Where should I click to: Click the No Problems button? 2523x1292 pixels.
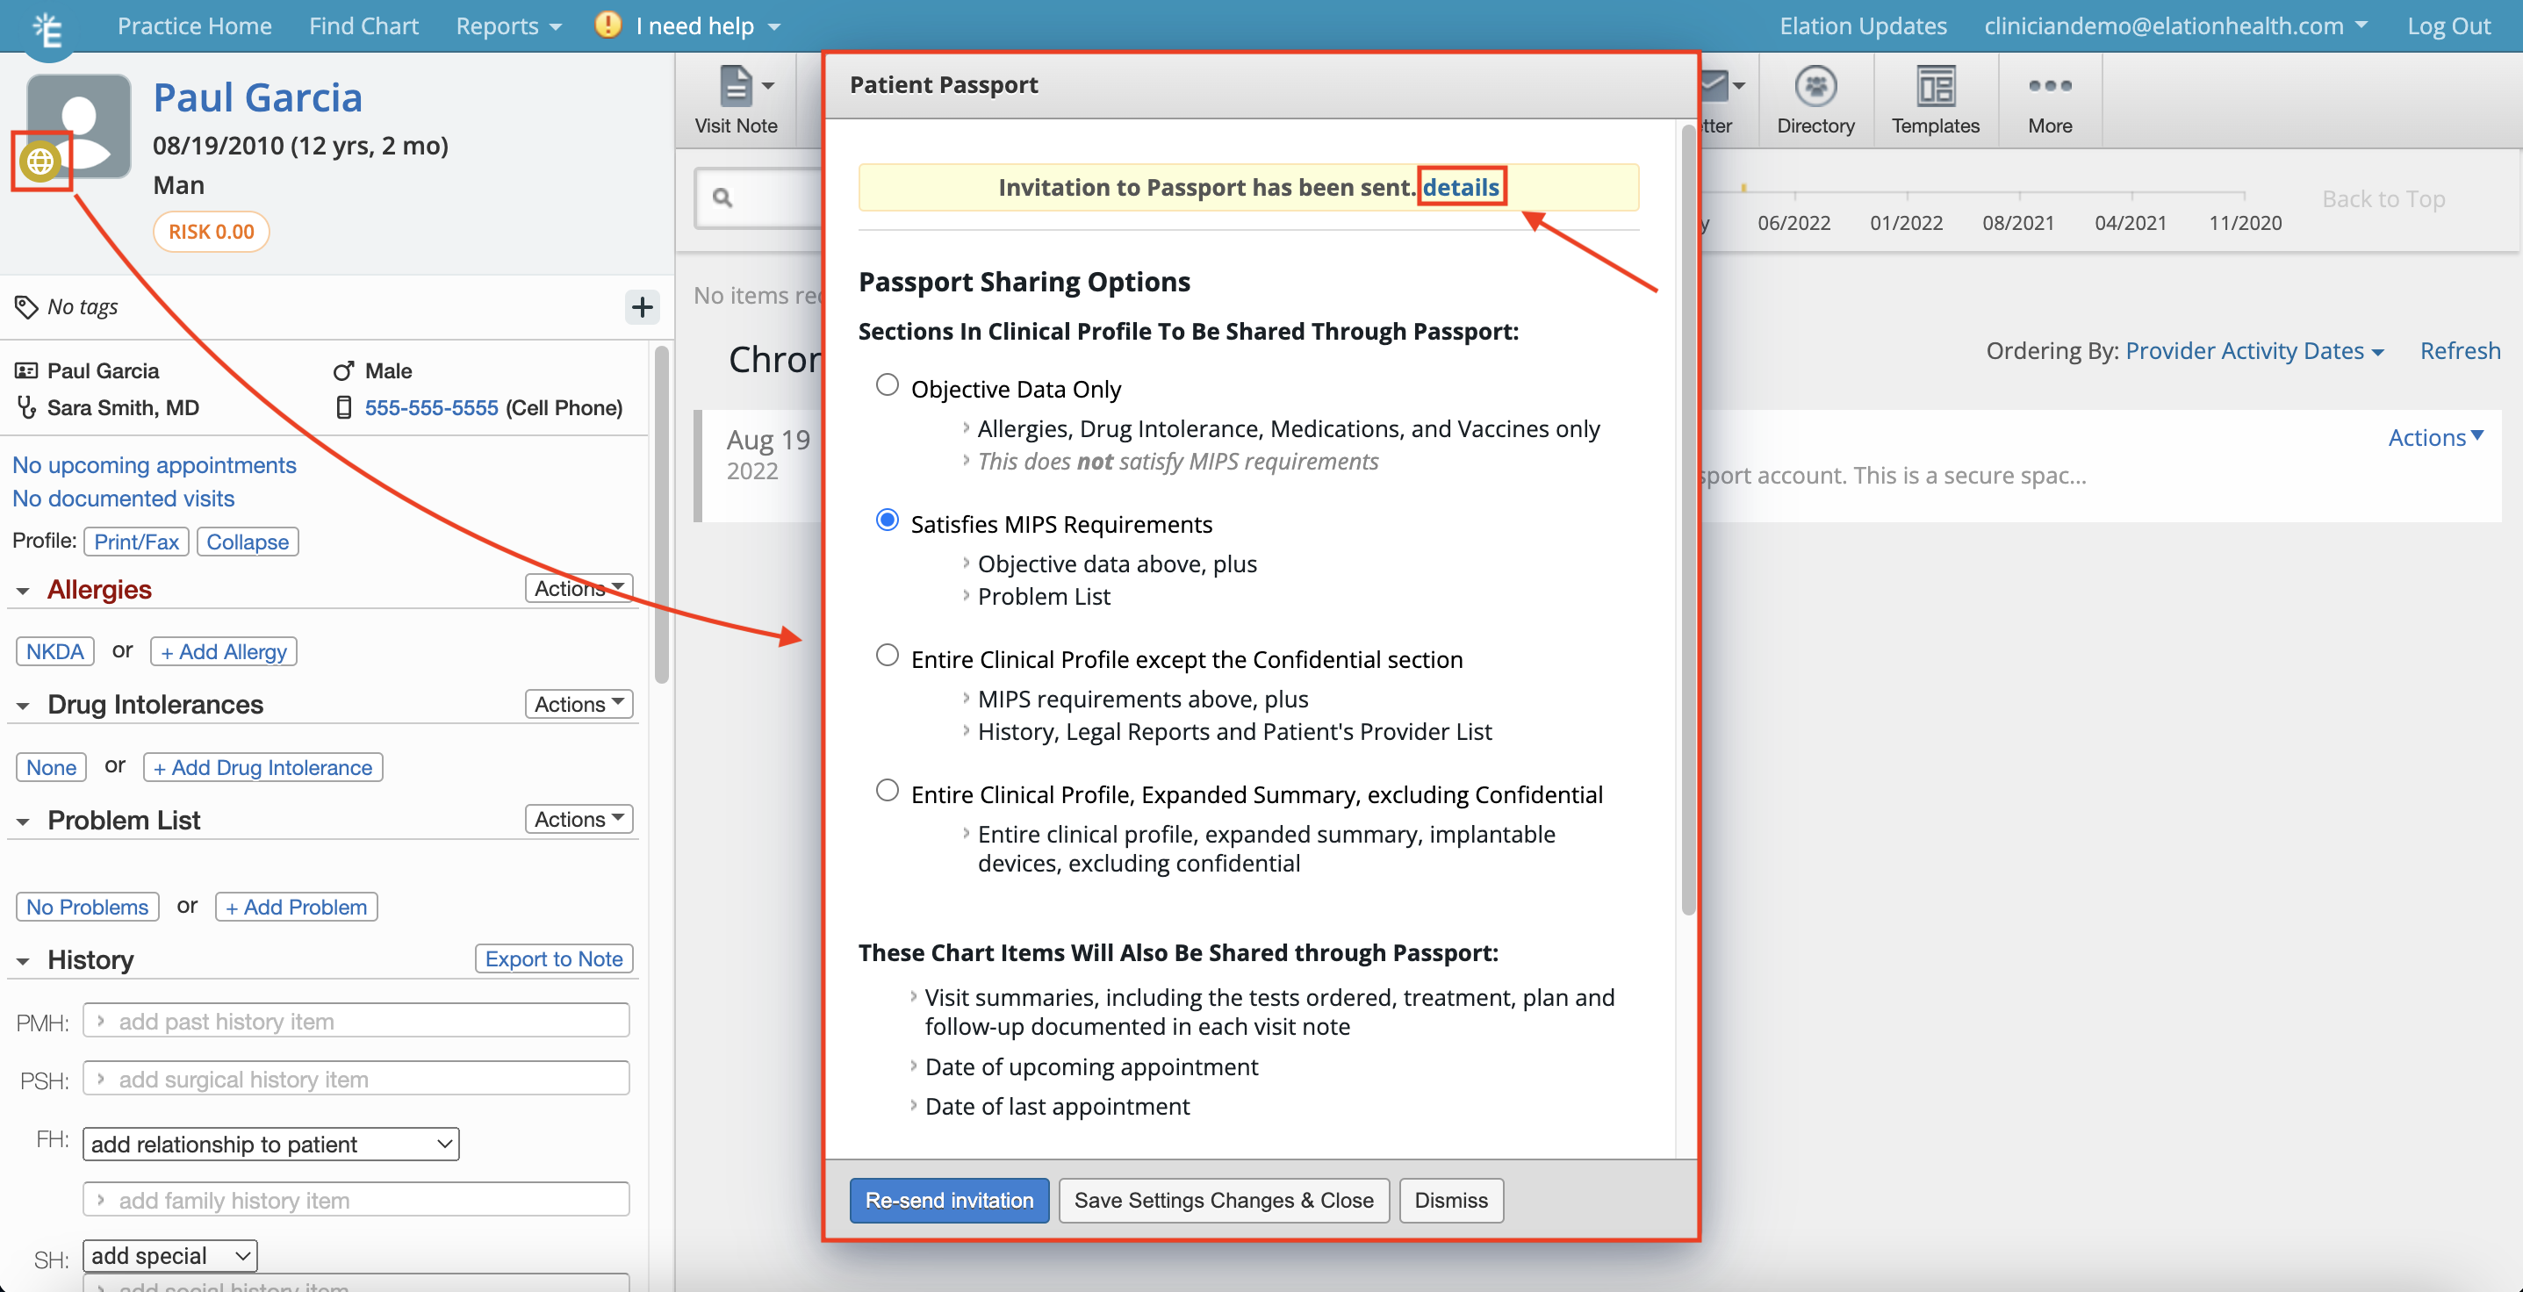(87, 907)
